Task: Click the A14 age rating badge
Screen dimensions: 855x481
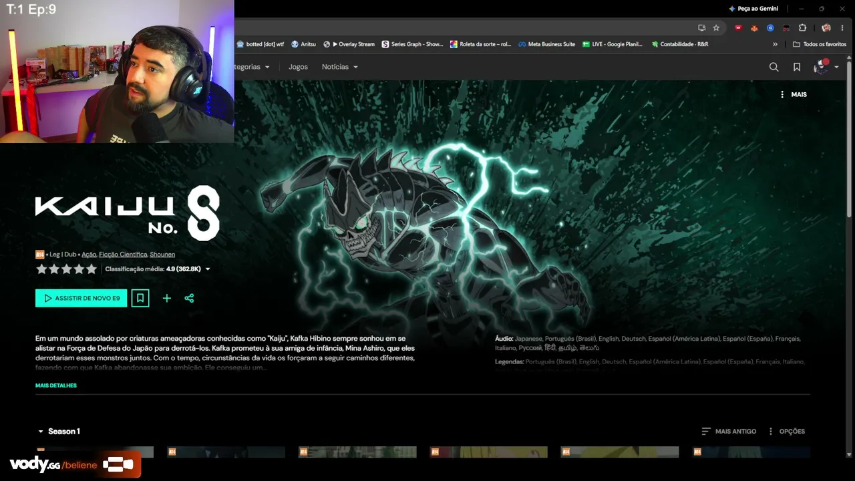Action: point(39,255)
